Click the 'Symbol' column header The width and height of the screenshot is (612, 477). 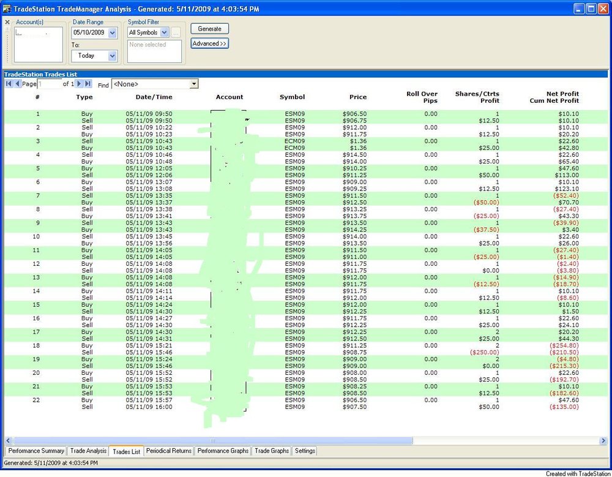(x=293, y=97)
